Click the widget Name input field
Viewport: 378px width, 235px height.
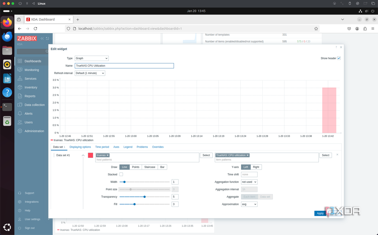click(124, 66)
